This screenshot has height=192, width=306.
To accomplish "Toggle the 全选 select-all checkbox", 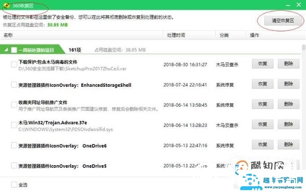I will pos(14,184).
